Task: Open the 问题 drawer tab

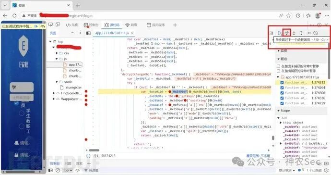Action: point(68,163)
